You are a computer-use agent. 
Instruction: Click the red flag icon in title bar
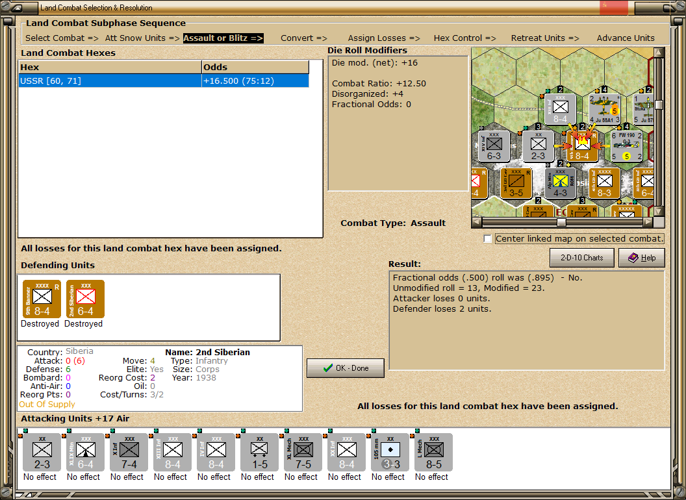click(613, 7)
